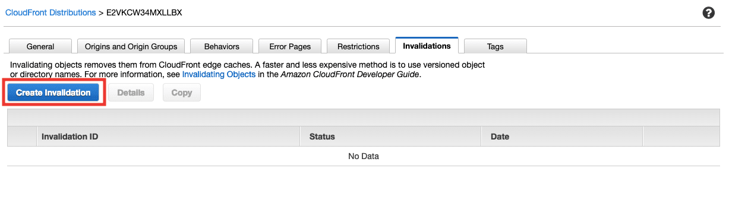Sort by Invalidation ID column header
Screen dimensions: 729x222
[168, 137]
